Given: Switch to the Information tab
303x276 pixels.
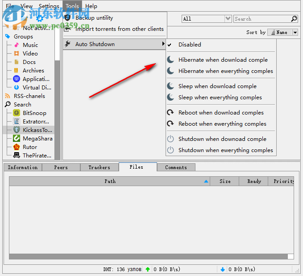Looking at the screenshot, I should 23,167.
